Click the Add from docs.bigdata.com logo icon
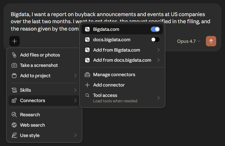The image size is (225, 146). pyautogui.click(x=87, y=60)
